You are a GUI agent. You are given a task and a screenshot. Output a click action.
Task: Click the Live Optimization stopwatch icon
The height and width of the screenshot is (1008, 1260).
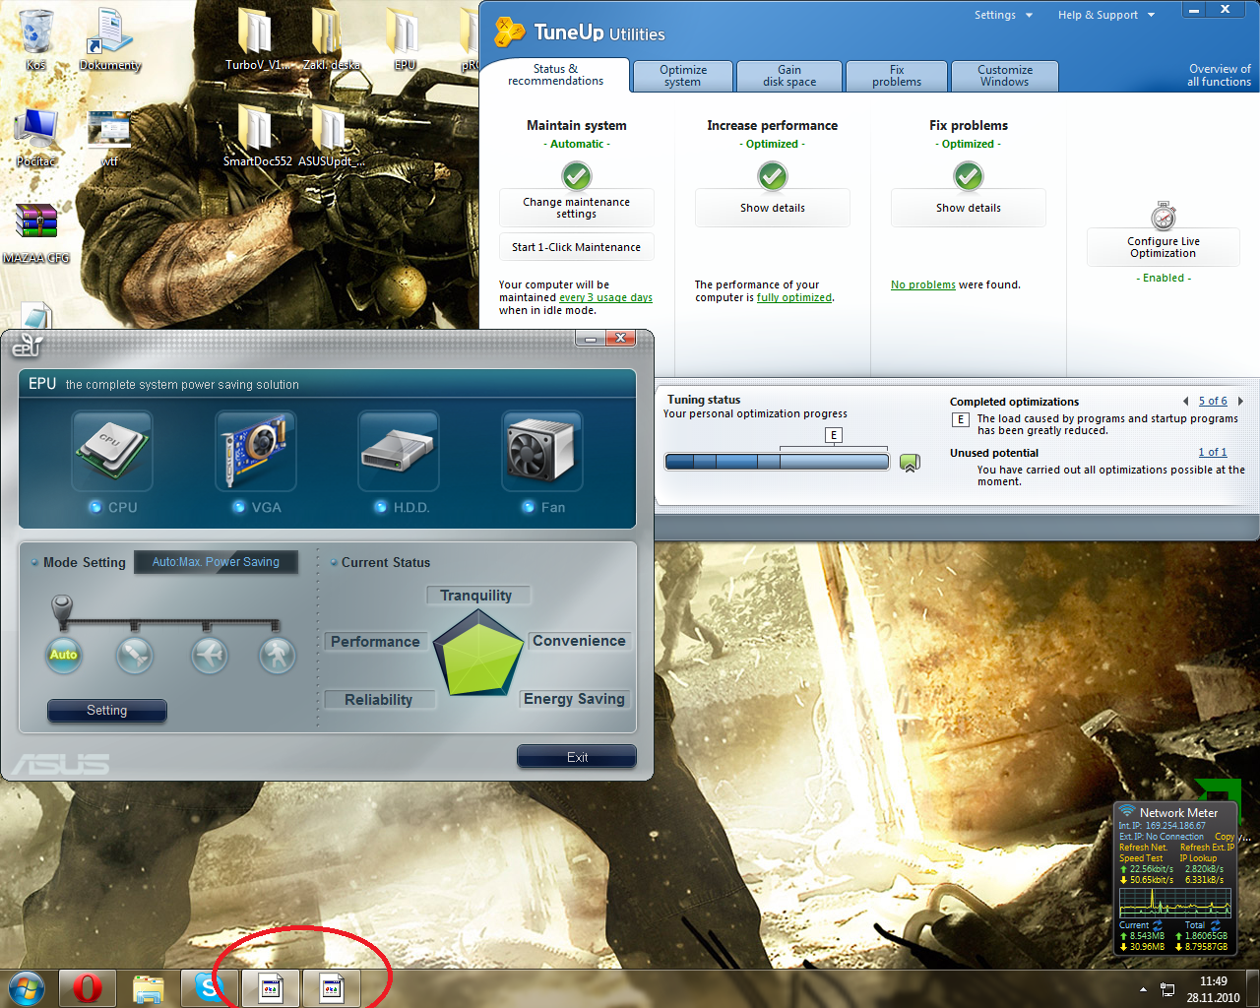[1164, 216]
